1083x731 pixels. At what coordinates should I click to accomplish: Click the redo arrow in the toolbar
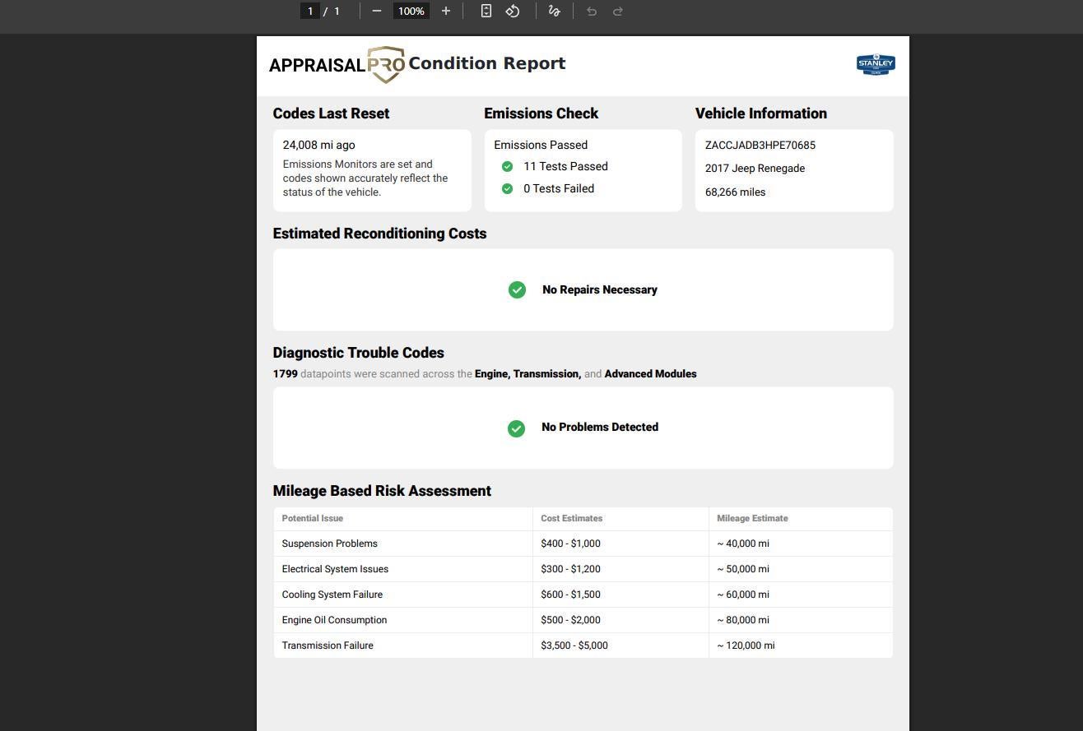tap(618, 11)
